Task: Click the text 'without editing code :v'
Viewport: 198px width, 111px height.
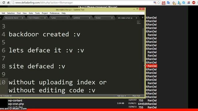Action: pyautogui.click(x=52, y=90)
